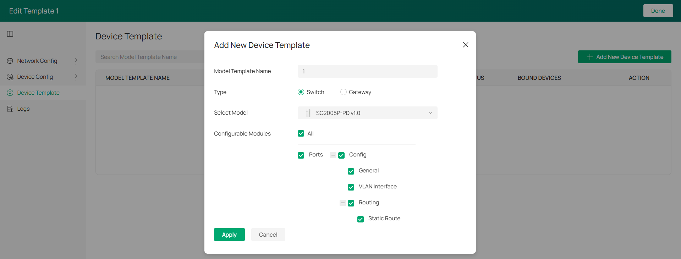Click the Apply button
This screenshot has height=259, width=681.
click(x=229, y=235)
